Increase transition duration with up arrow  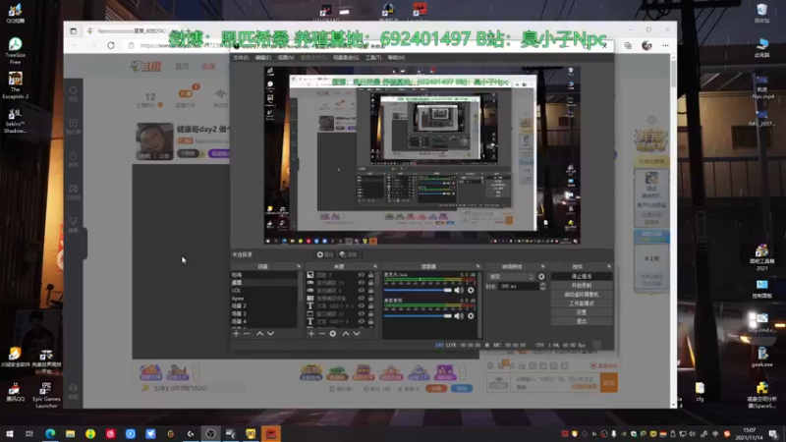tap(542, 284)
